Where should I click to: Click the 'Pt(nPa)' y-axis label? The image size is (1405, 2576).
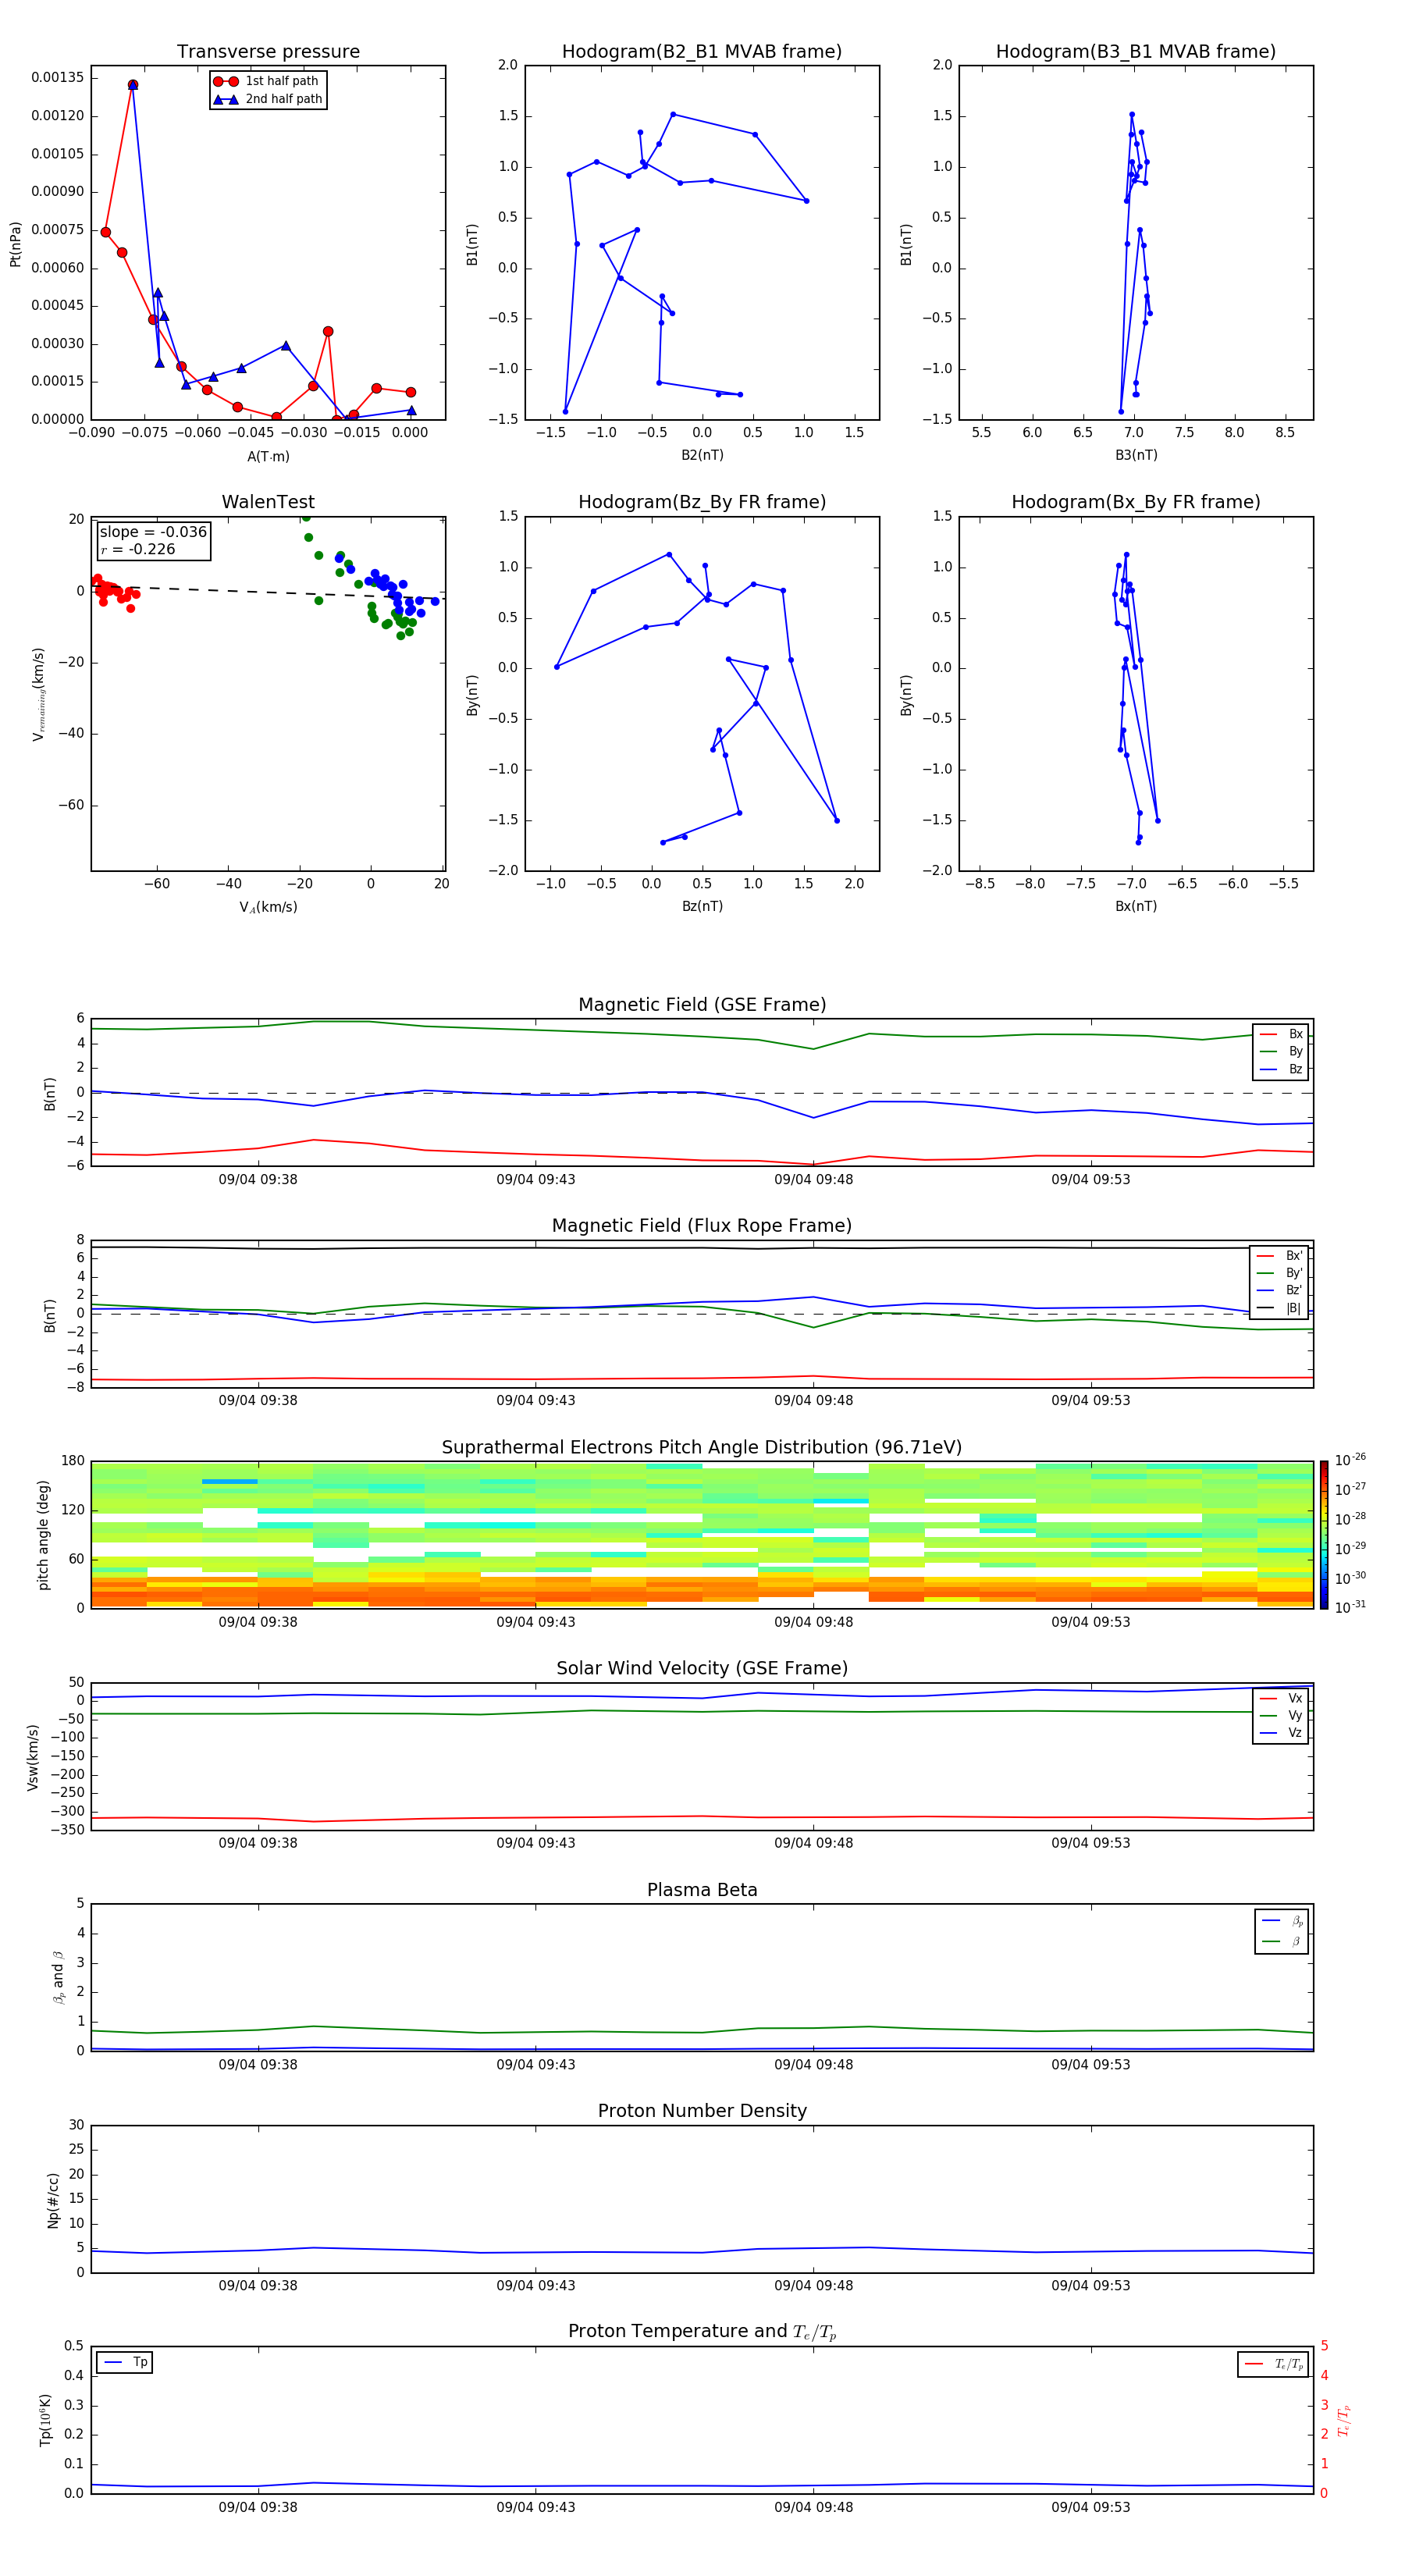pos(15,244)
